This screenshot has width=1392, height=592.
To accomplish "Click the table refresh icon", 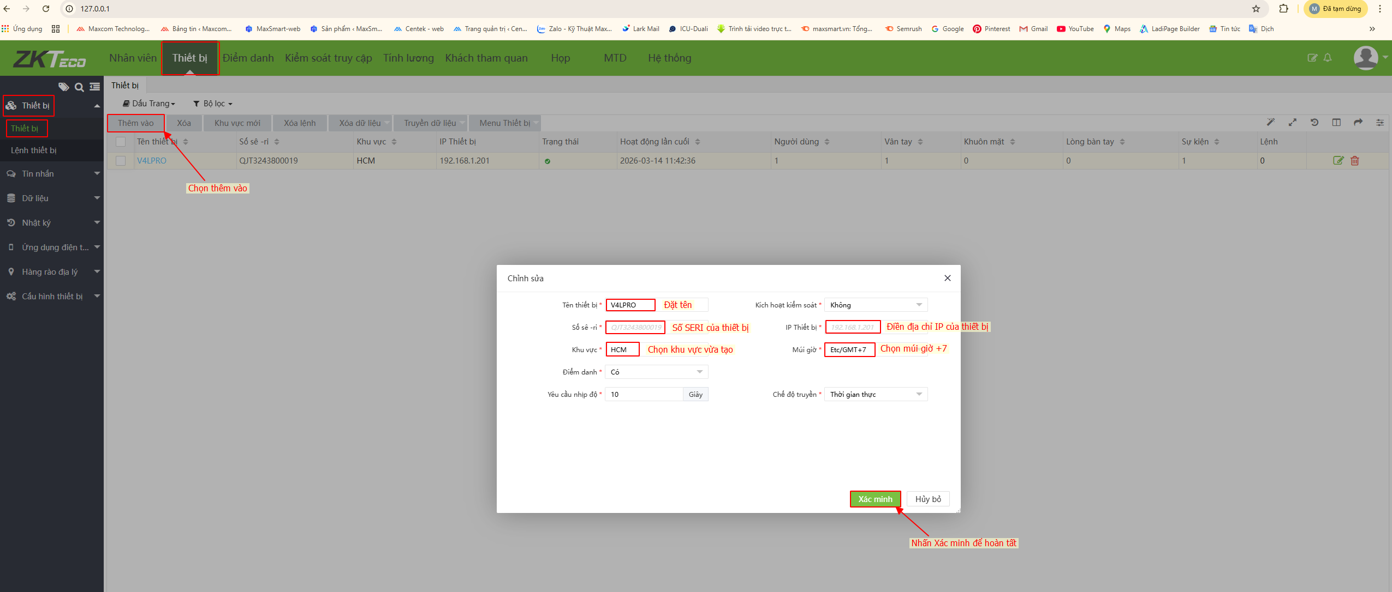I will (x=1314, y=123).
